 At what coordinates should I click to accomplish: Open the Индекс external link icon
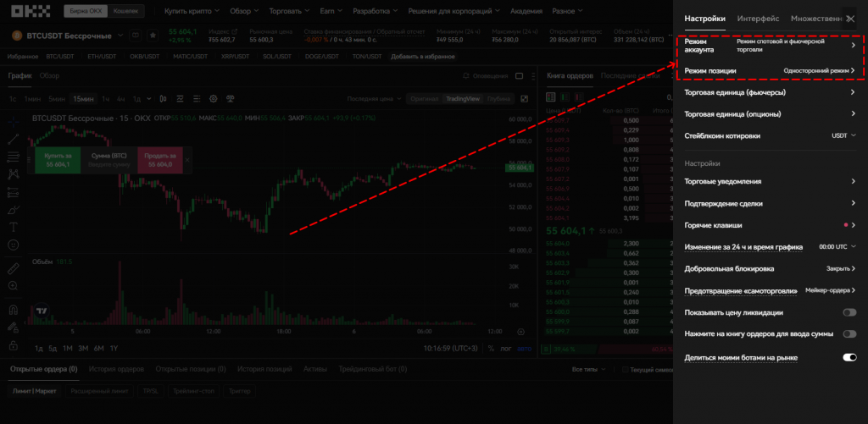pos(234,32)
